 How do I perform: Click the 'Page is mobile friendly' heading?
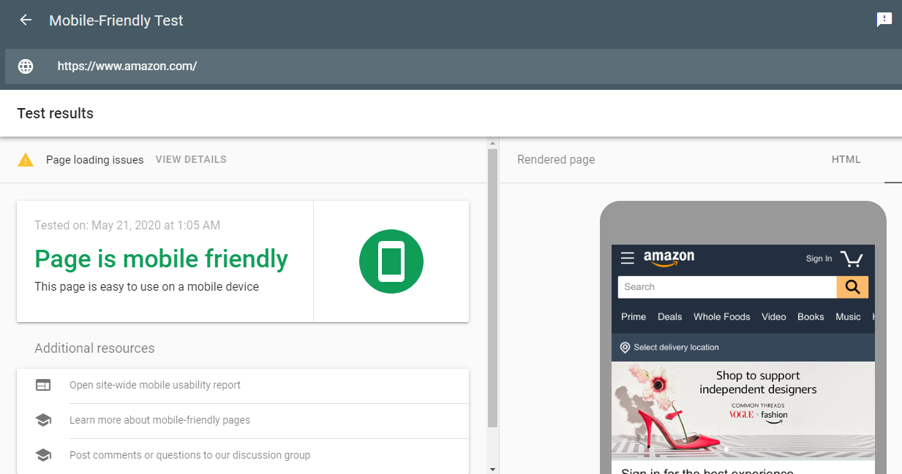click(x=161, y=259)
